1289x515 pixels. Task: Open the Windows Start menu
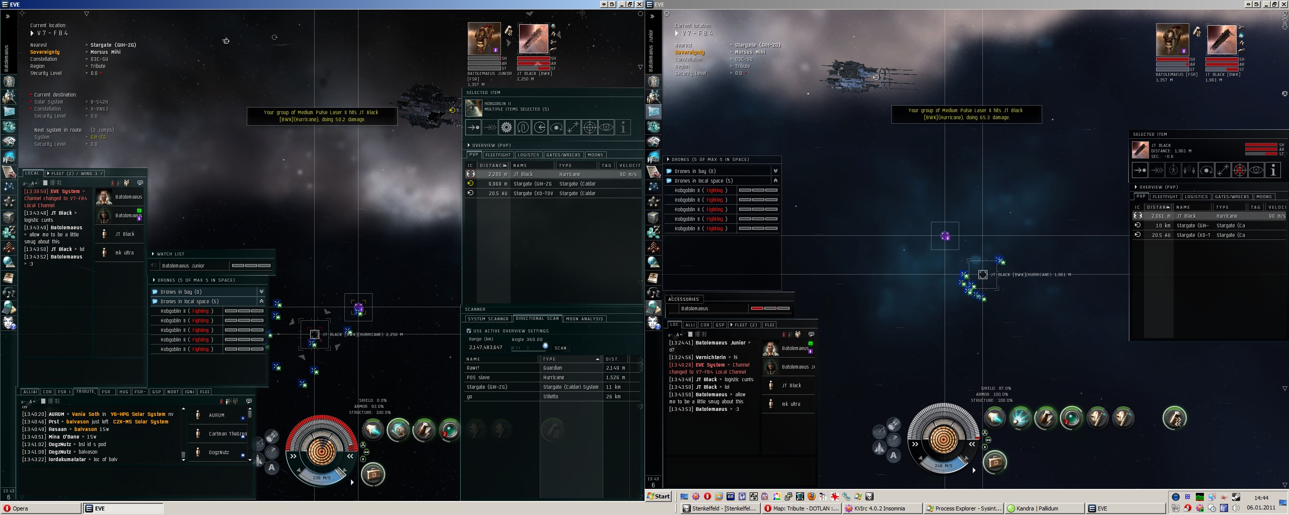(659, 496)
